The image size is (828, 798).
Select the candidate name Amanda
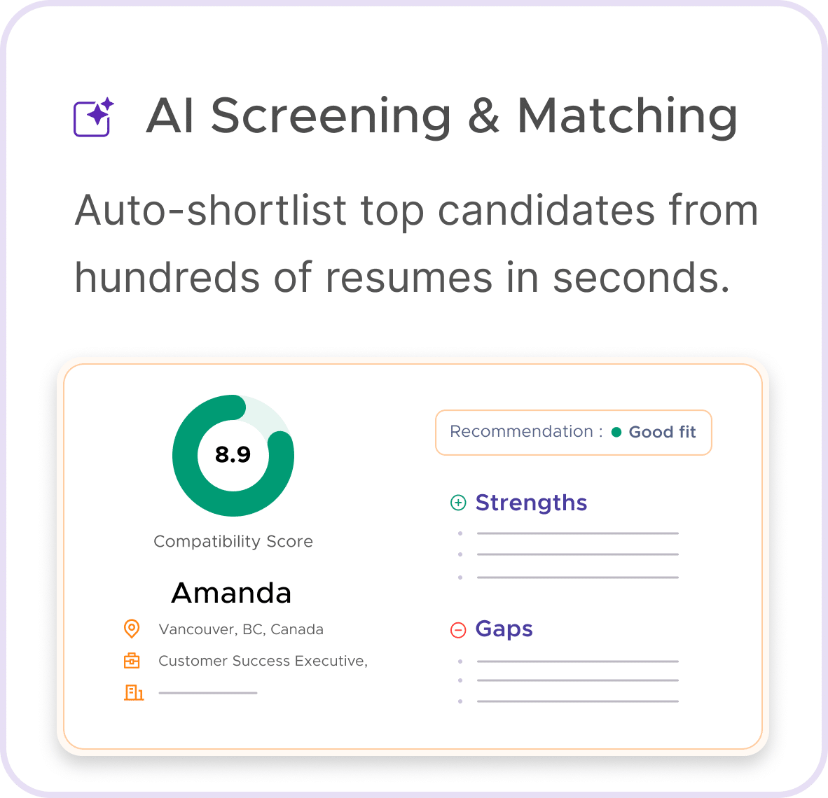(231, 593)
